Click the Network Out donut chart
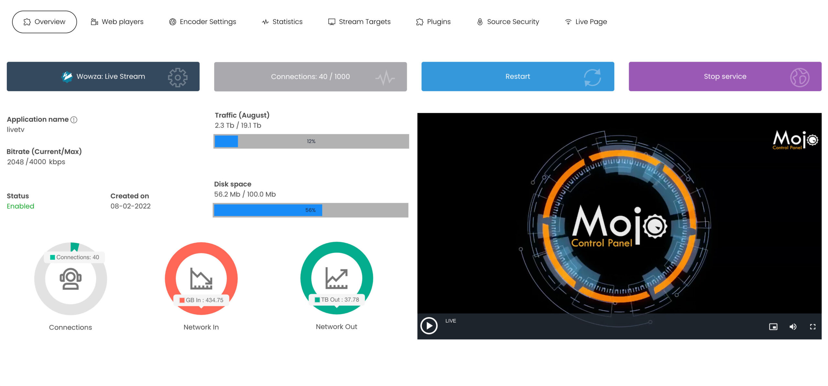828x386 pixels. coord(336,248)
